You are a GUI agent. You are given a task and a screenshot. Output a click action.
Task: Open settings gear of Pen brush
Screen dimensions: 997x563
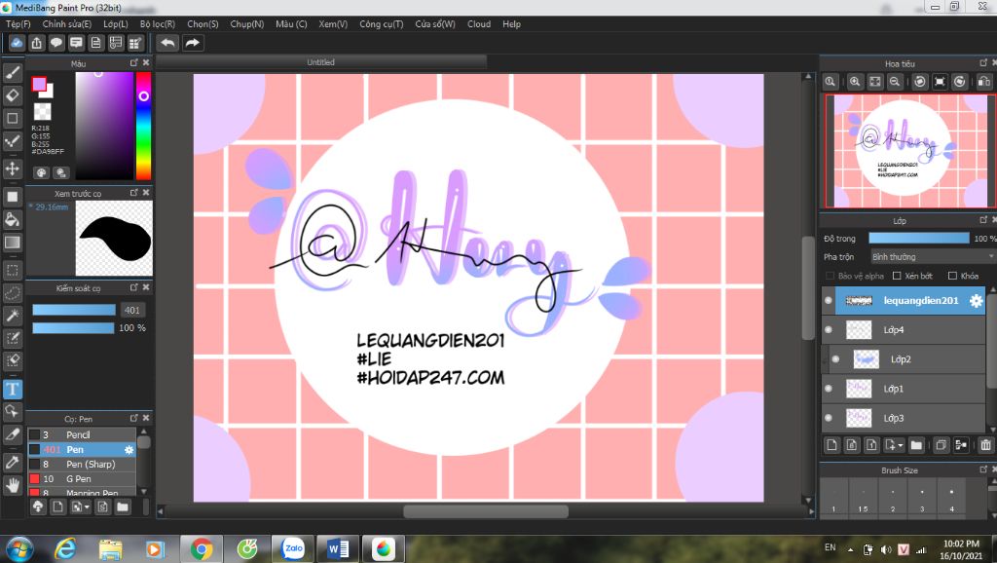click(129, 450)
